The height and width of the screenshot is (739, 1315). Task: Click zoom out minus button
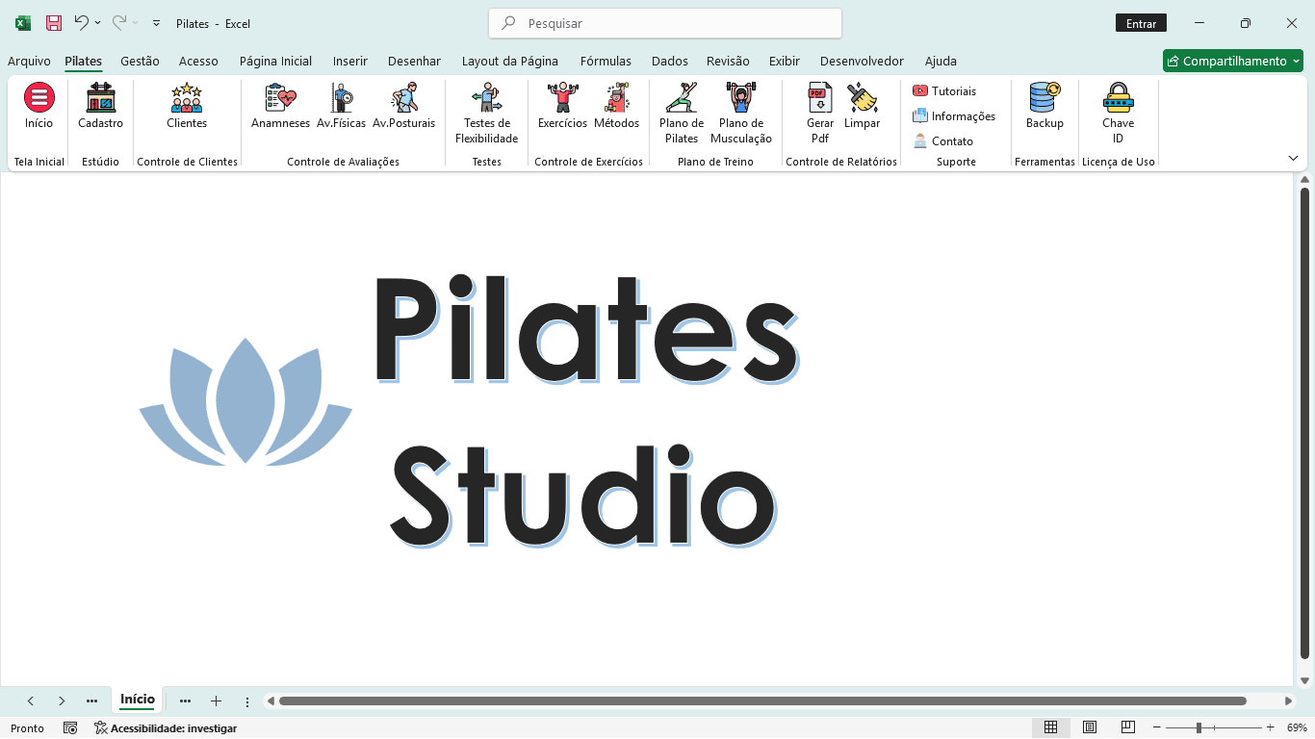click(1157, 727)
